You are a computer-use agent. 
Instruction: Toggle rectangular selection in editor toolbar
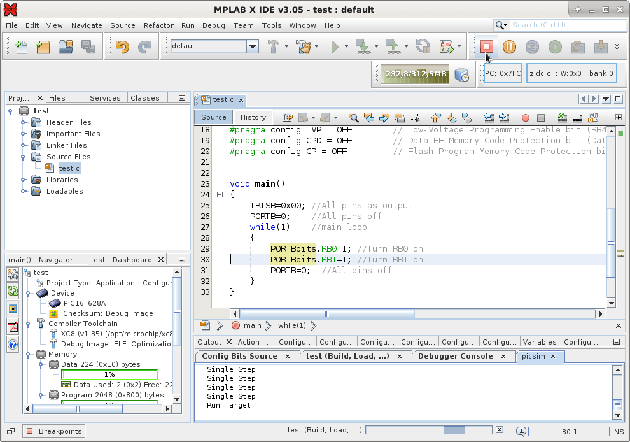point(415,117)
